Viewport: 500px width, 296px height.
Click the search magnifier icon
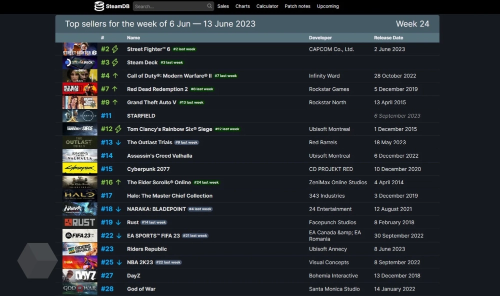(209, 6)
